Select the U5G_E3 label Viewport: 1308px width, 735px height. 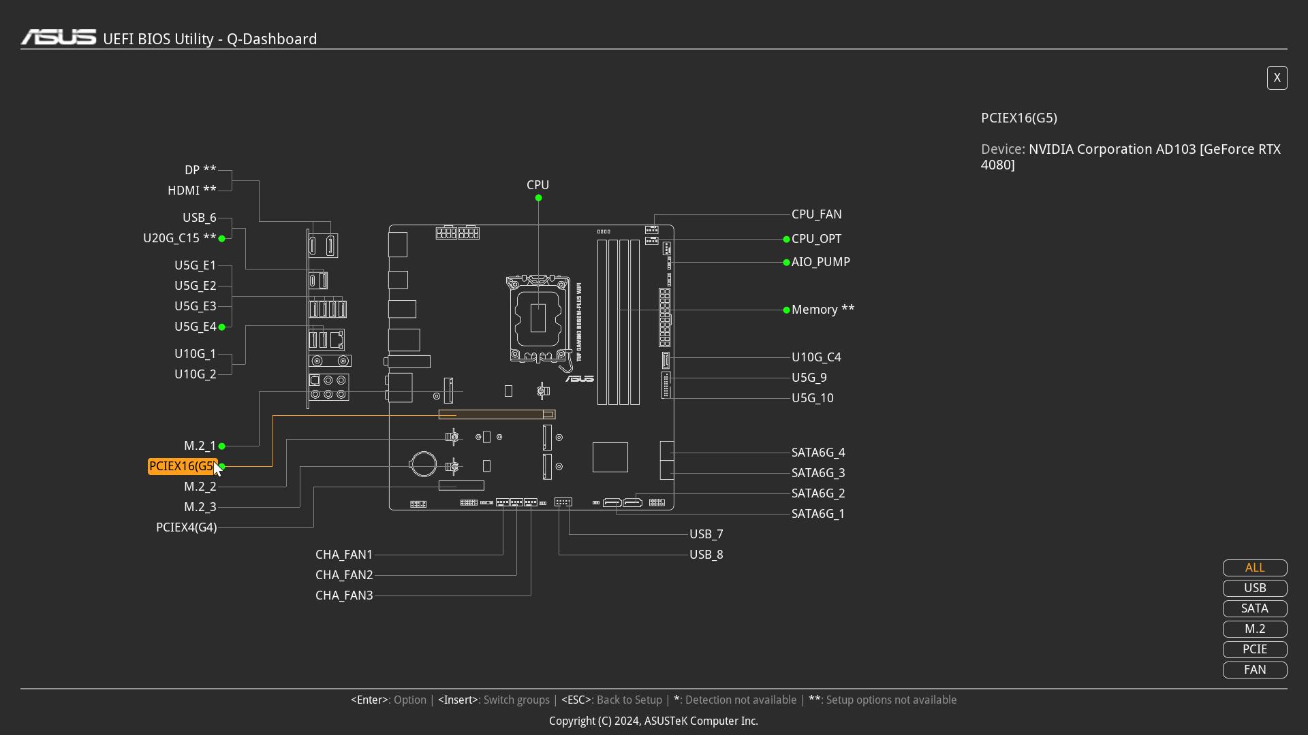(196, 306)
